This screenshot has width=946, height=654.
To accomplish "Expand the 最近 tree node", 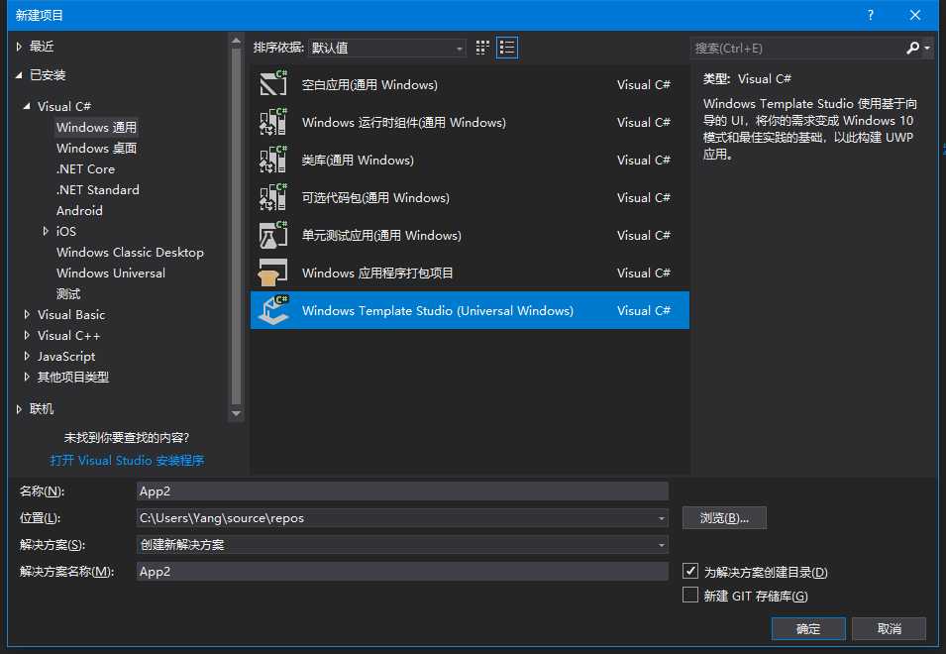I will (19, 47).
